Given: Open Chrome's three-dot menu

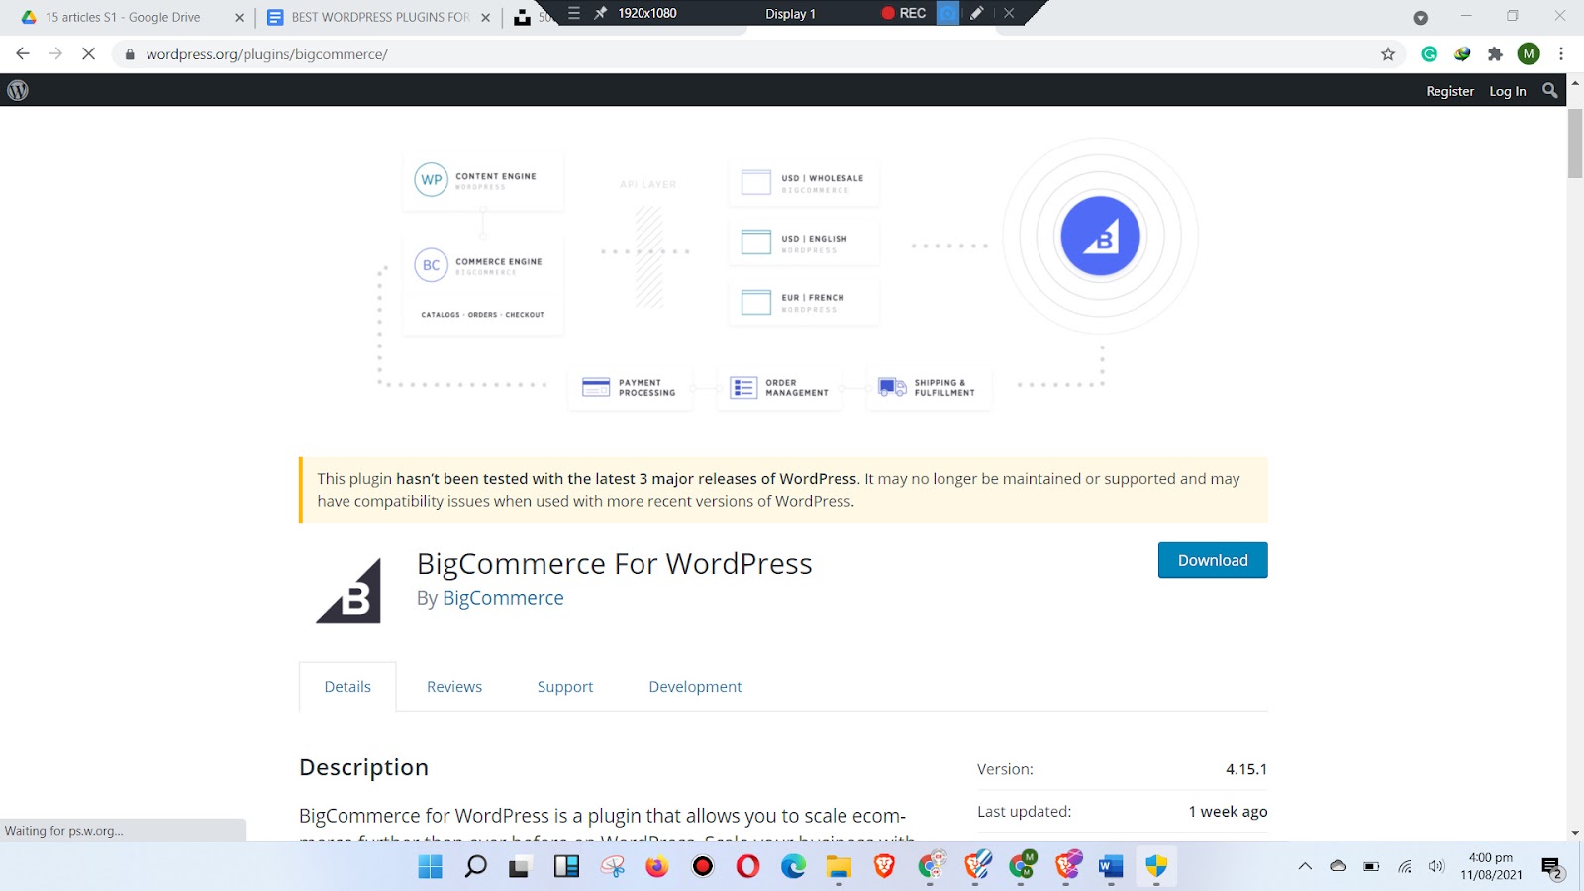Looking at the screenshot, I should pos(1561,54).
